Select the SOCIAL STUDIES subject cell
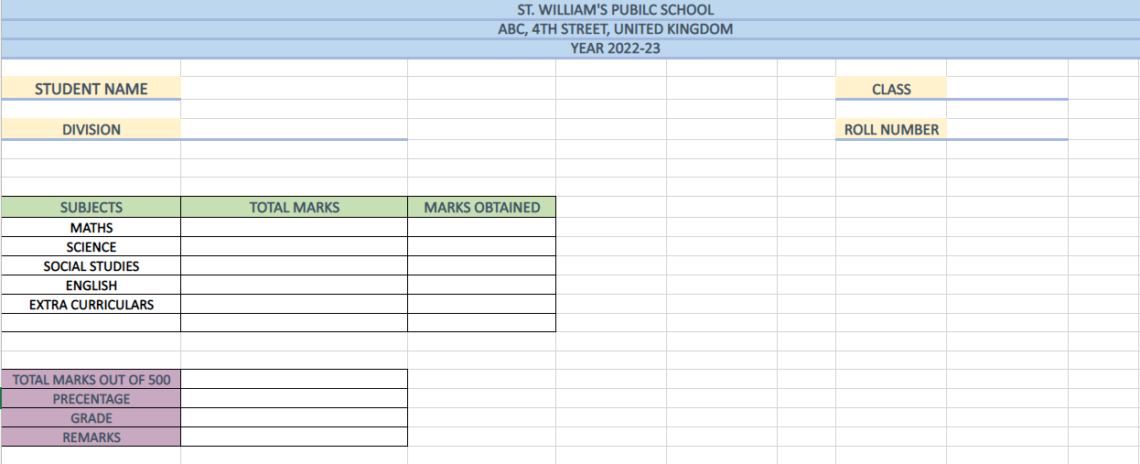Viewport: 1140px width, 464px height. click(91, 266)
